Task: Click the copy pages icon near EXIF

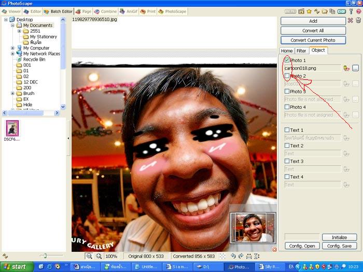Action: click(x=332, y=11)
